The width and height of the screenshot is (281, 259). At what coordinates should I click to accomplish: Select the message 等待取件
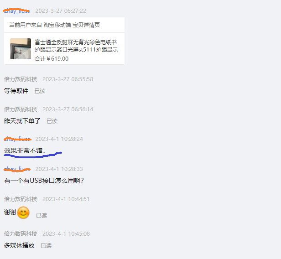click(x=16, y=91)
